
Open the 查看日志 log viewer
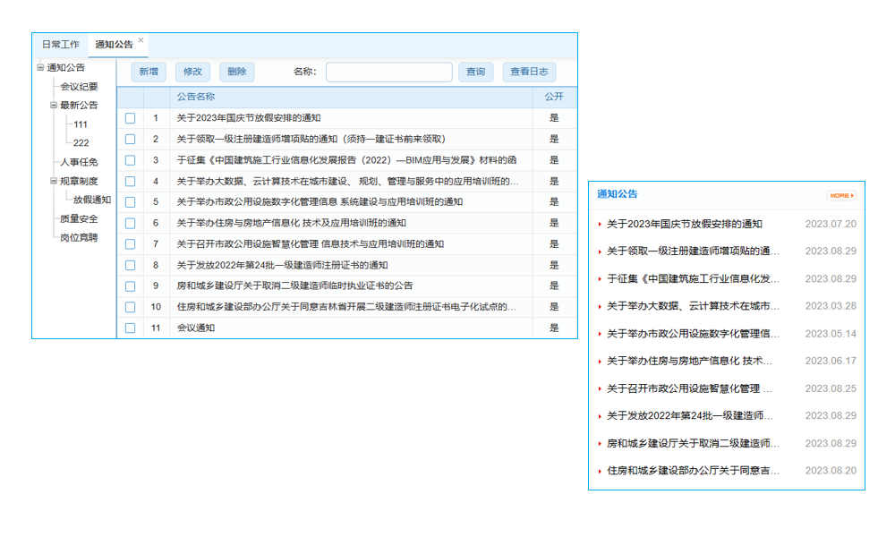pyautogui.click(x=530, y=72)
